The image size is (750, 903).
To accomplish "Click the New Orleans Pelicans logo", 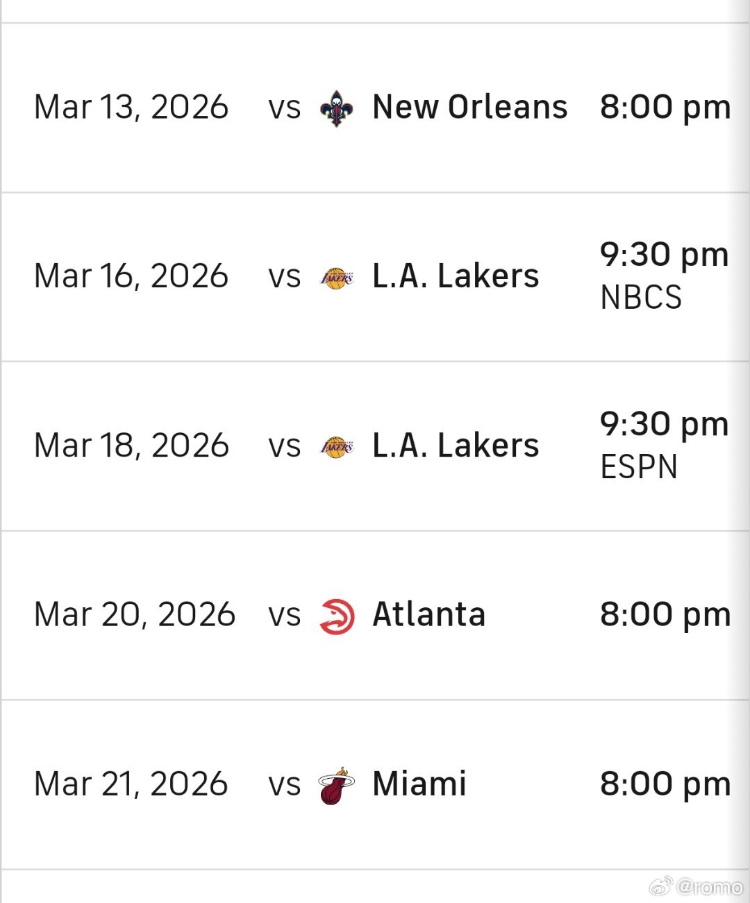I will [x=337, y=108].
